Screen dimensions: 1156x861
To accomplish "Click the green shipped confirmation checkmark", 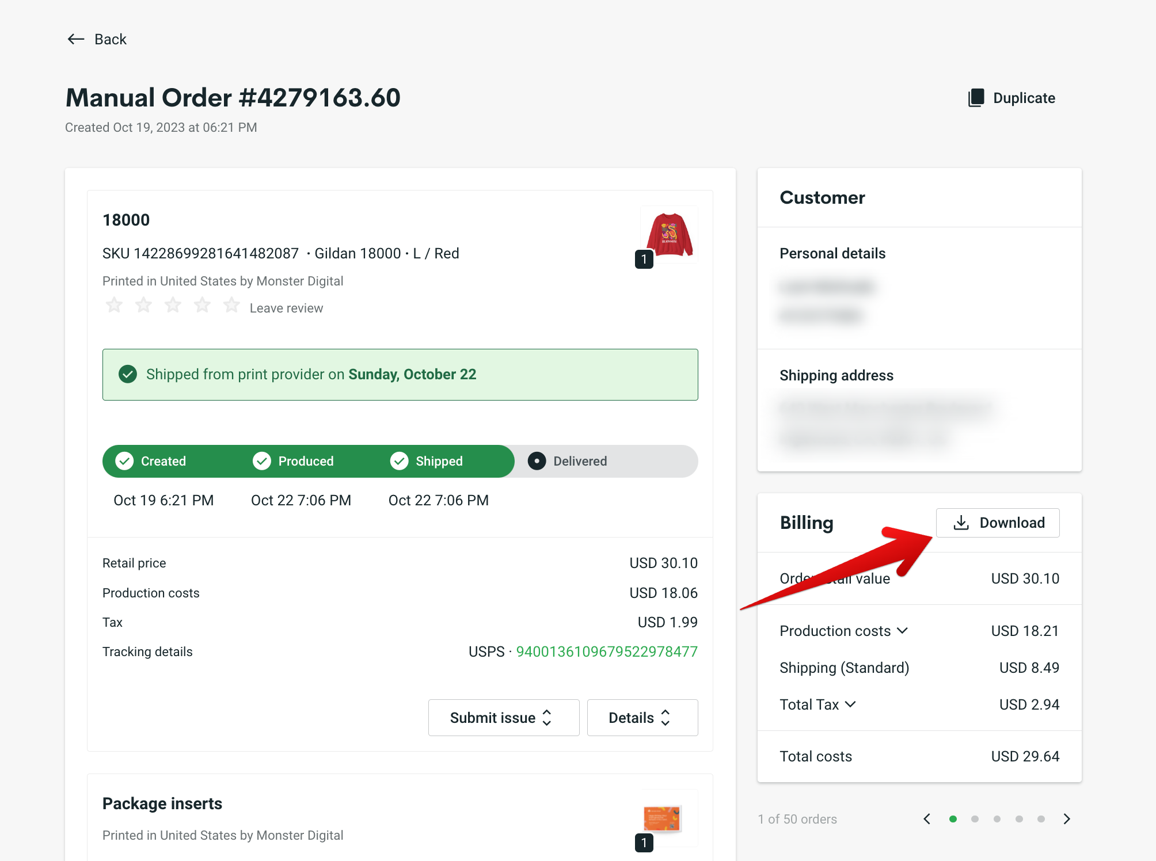I will [127, 374].
